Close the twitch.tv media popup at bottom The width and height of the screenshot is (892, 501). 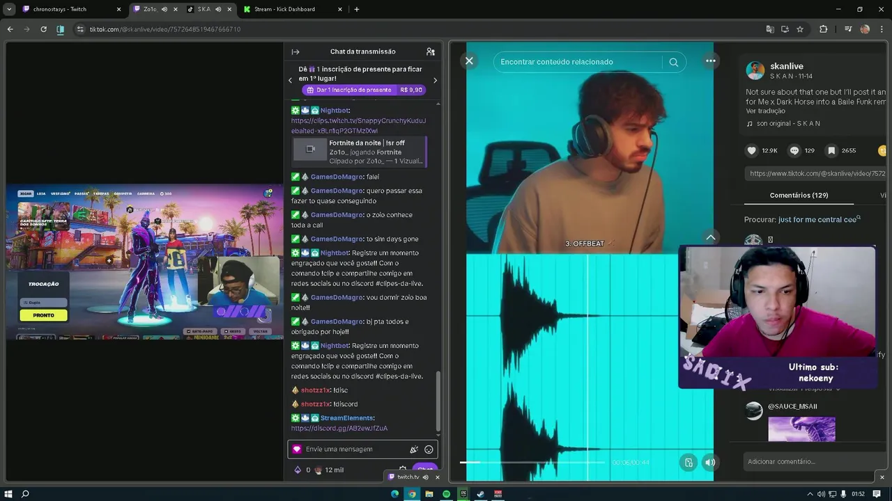point(437,477)
